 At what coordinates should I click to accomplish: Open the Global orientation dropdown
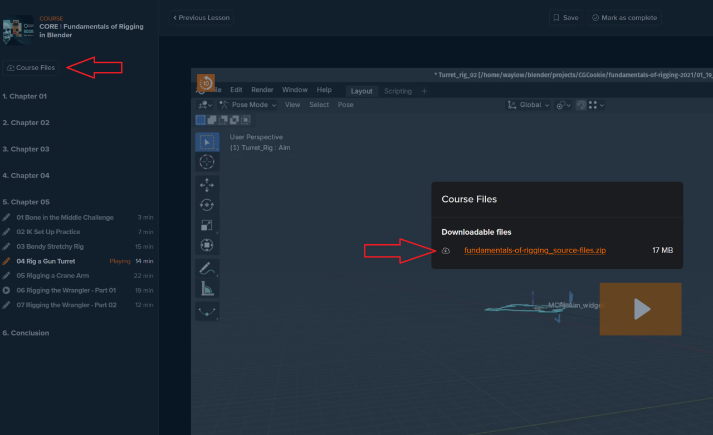coord(528,105)
